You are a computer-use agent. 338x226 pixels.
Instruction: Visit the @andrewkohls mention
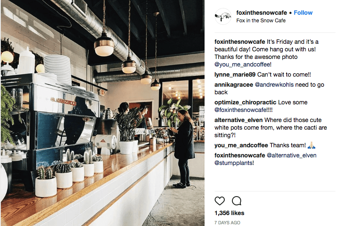[x=274, y=85]
